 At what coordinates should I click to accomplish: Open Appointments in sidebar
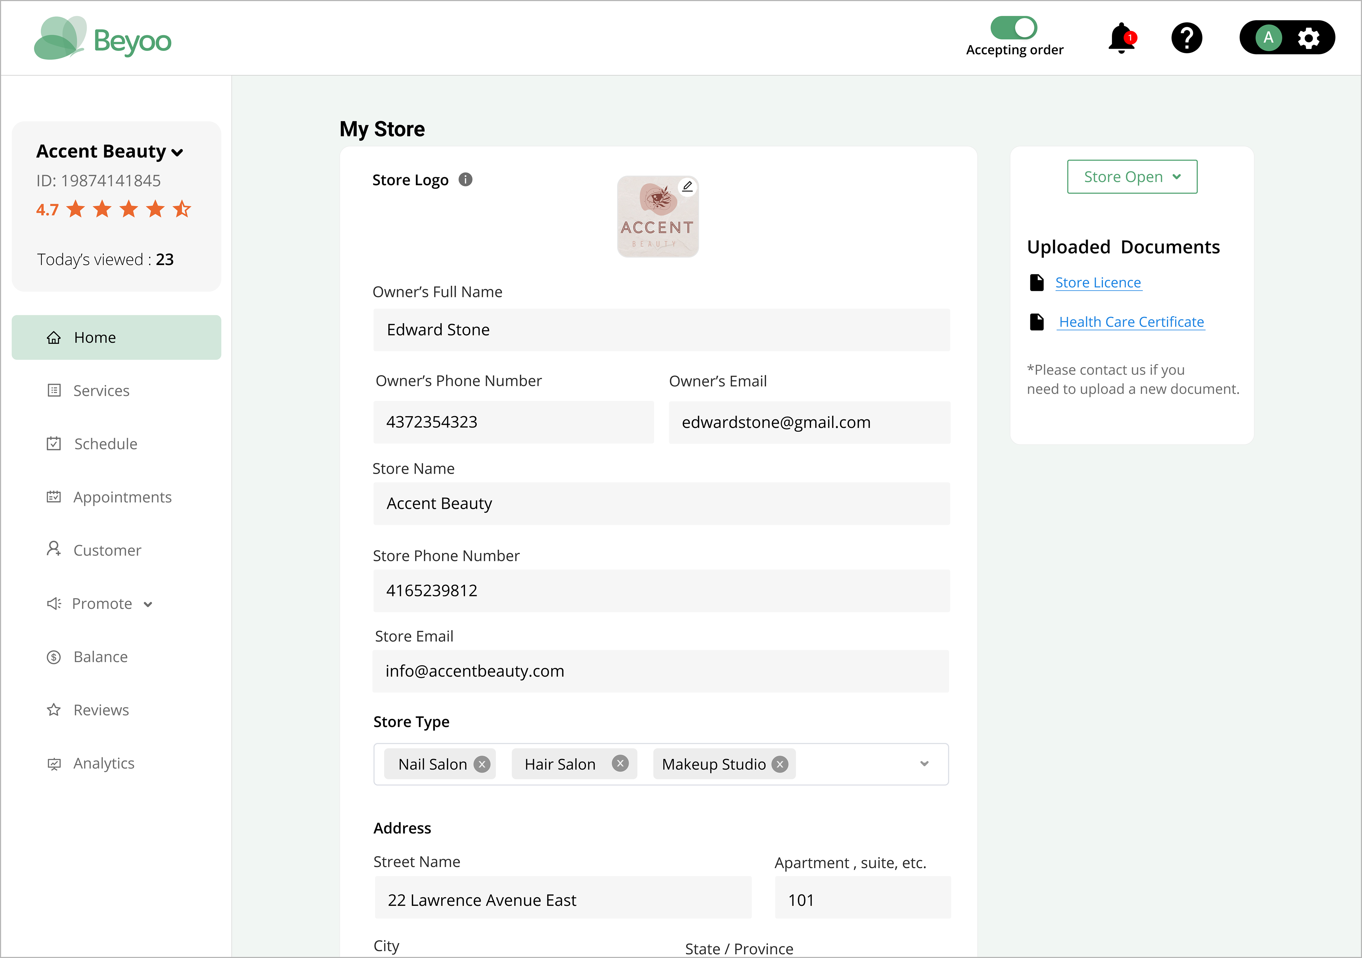(122, 497)
